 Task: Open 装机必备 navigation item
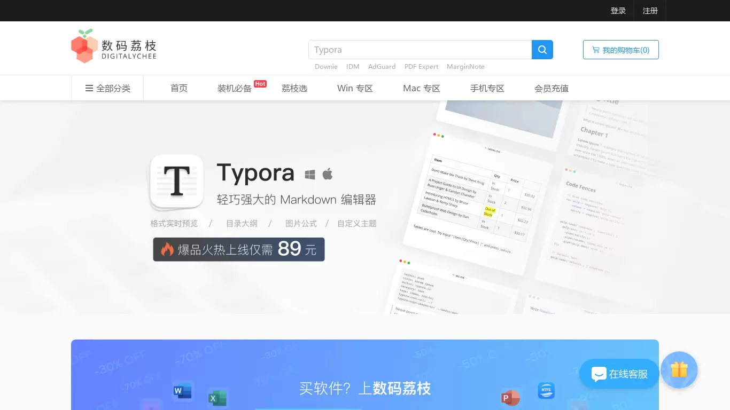coord(234,88)
